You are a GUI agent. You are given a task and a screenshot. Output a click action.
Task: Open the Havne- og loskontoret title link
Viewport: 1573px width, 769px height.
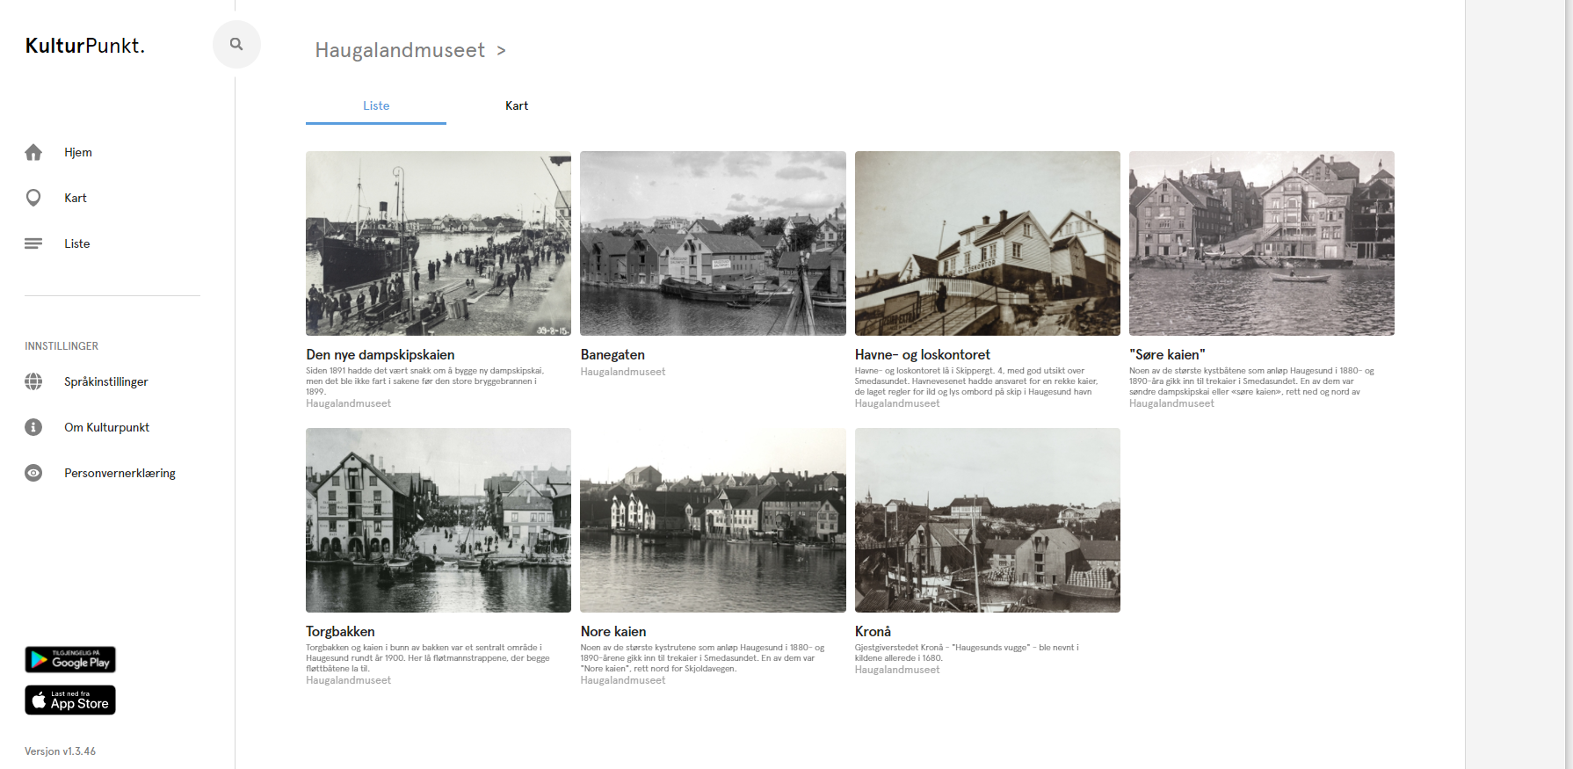click(x=922, y=354)
